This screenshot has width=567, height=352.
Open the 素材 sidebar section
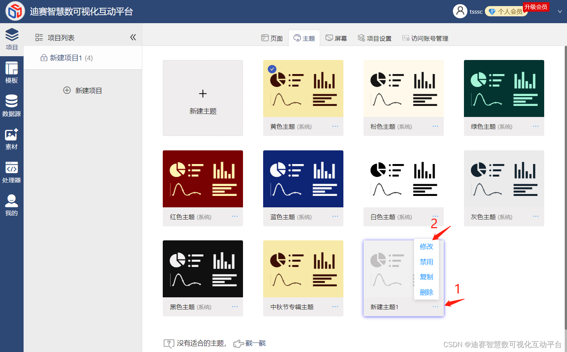click(x=12, y=139)
